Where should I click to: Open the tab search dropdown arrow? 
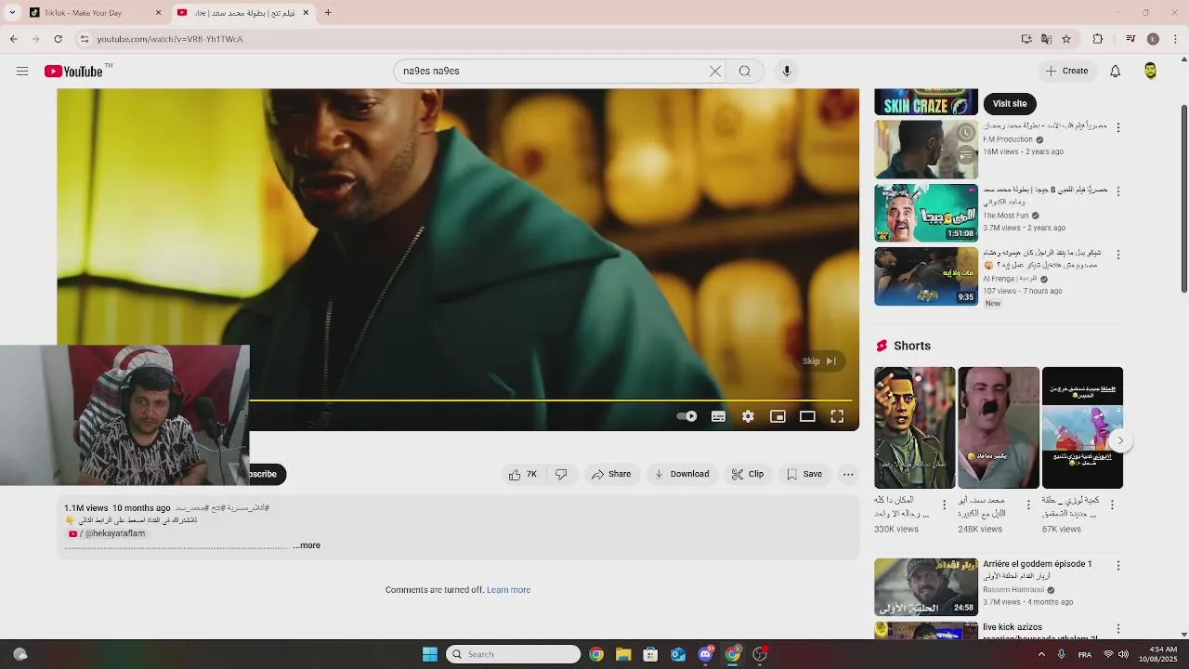tap(12, 13)
